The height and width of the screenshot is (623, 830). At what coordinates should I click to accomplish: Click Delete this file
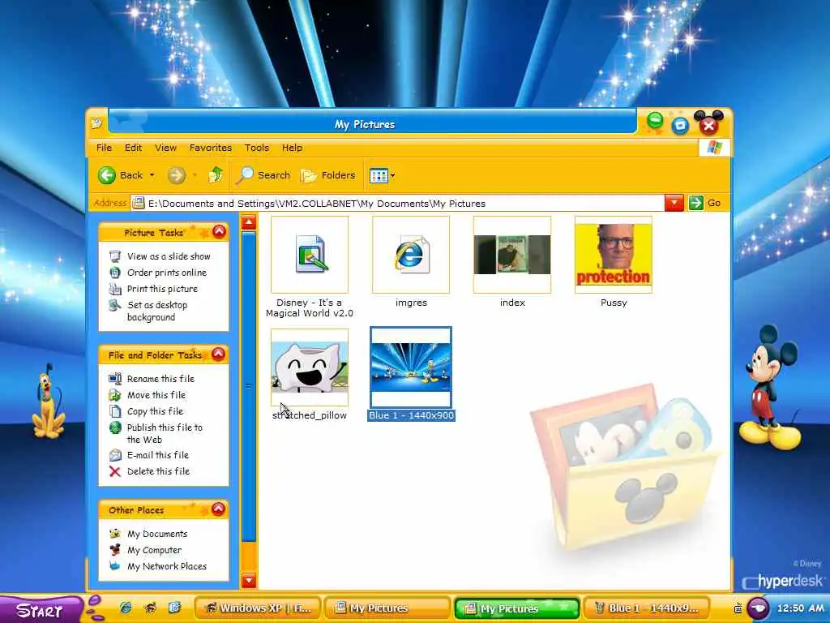point(158,471)
